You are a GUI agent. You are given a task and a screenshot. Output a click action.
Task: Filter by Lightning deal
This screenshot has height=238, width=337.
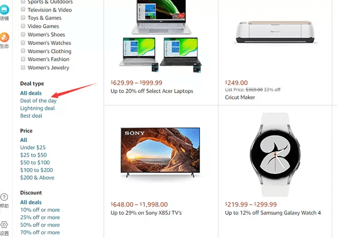click(37, 108)
